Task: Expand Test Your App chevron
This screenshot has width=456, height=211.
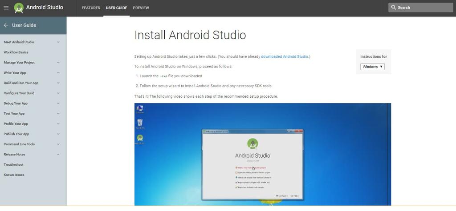Action: (58, 113)
